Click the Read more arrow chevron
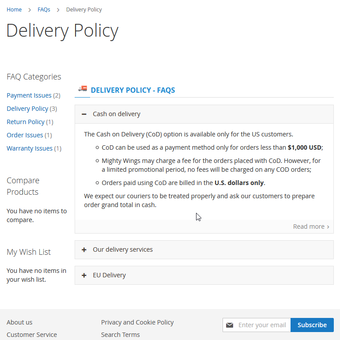Screen dimensions: 340x340 point(328,227)
